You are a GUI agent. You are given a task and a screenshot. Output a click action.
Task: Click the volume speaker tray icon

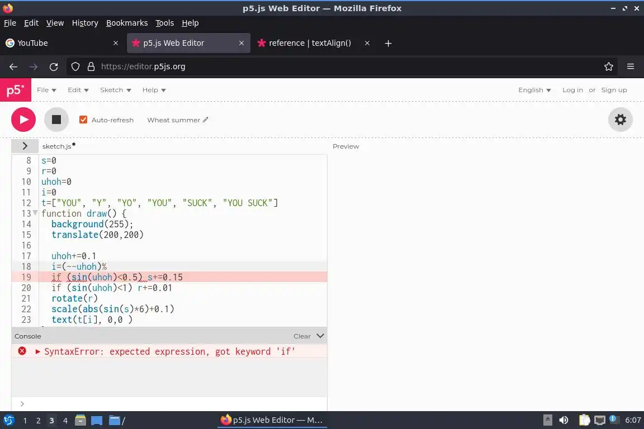[564, 420]
